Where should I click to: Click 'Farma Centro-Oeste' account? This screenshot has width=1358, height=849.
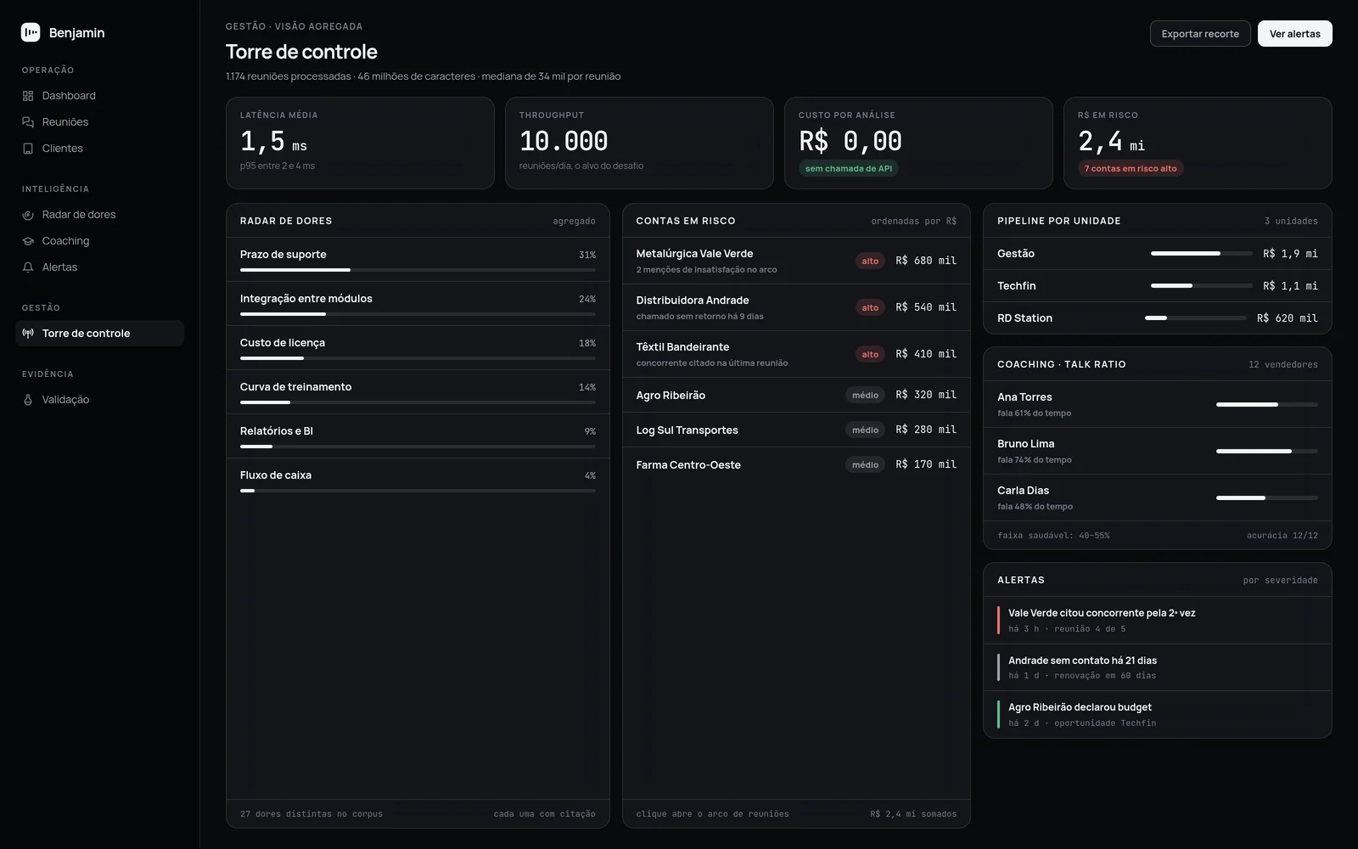click(796, 464)
